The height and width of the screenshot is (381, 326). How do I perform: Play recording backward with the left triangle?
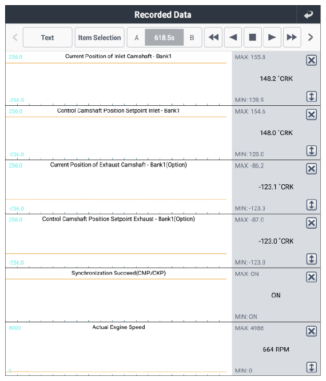click(x=233, y=37)
